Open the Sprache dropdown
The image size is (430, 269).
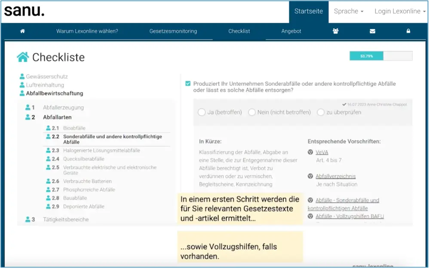tap(349, 11)
